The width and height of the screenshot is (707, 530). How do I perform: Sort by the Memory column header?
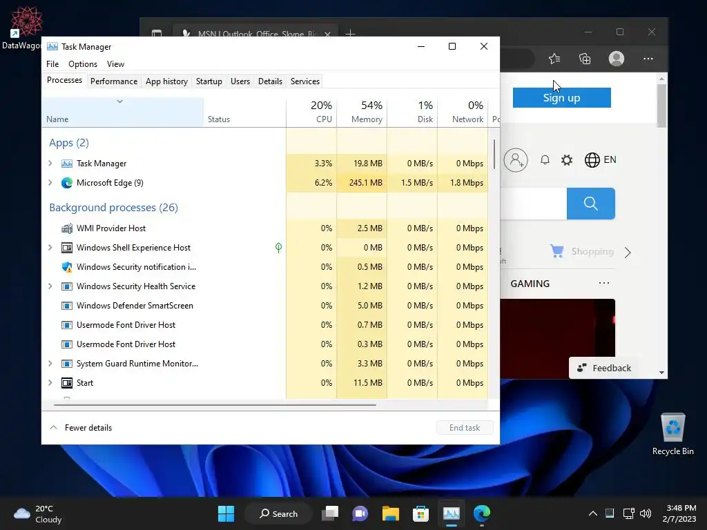pos(362,112)
